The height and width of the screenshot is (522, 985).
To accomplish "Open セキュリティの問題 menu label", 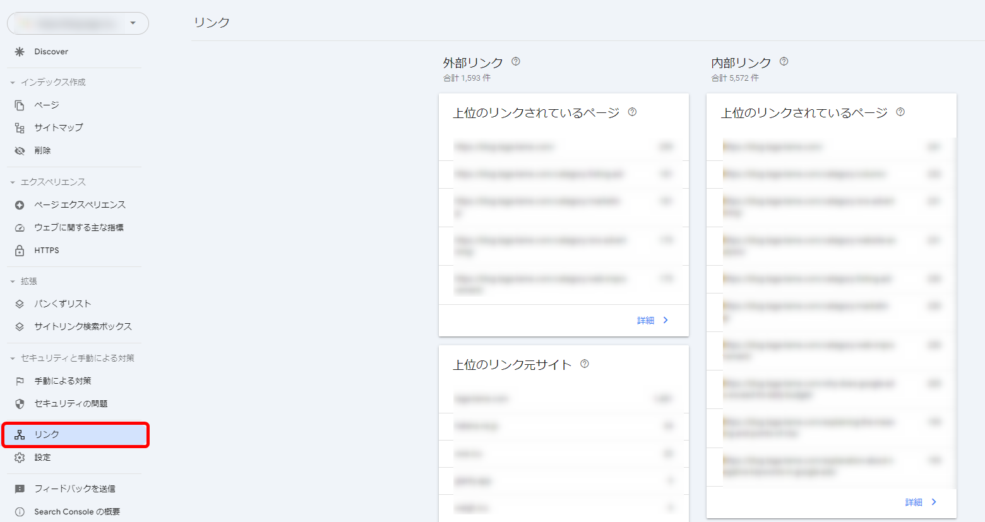I will (x=71, y=404).
